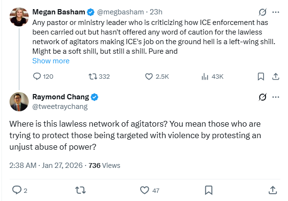This screenshot has height=201, width=288.
Task: View analytics for Megan Basham's post
Action: tap(205, 76)
